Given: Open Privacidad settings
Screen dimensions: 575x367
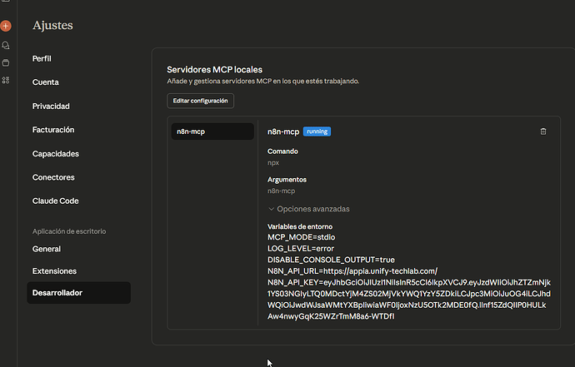Looking at the screenshot, I should pyautogui.click(x=51, y=107).
